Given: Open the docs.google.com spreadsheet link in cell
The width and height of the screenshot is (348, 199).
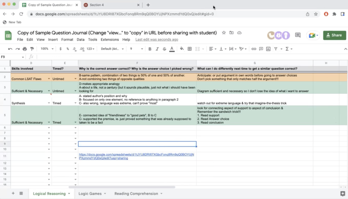Looking at the screenshot, I should (137, 156).
